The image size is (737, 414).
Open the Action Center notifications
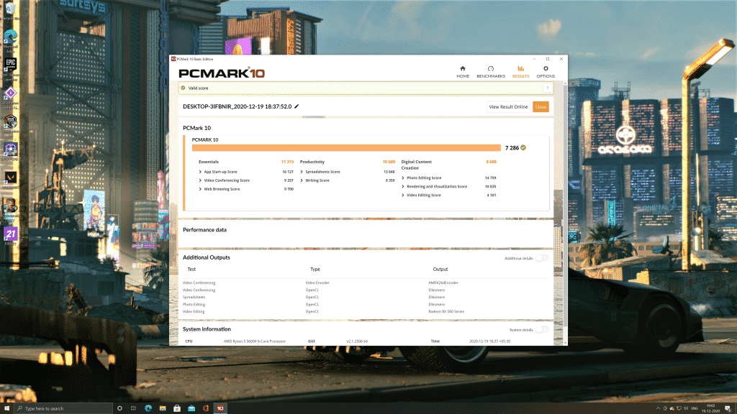(x=728, y=408)
